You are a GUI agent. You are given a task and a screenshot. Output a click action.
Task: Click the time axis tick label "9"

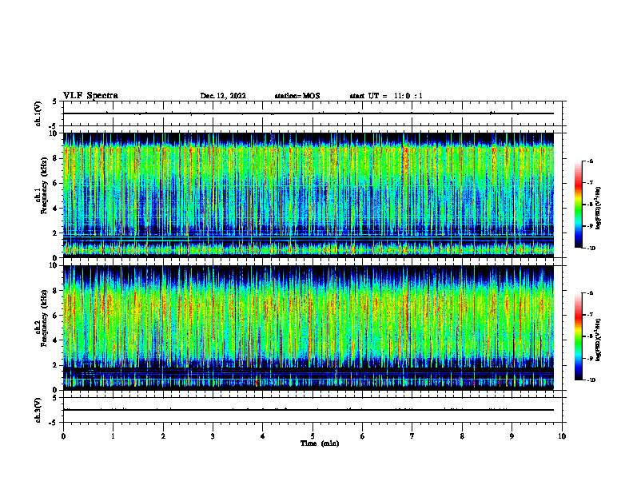512,436
